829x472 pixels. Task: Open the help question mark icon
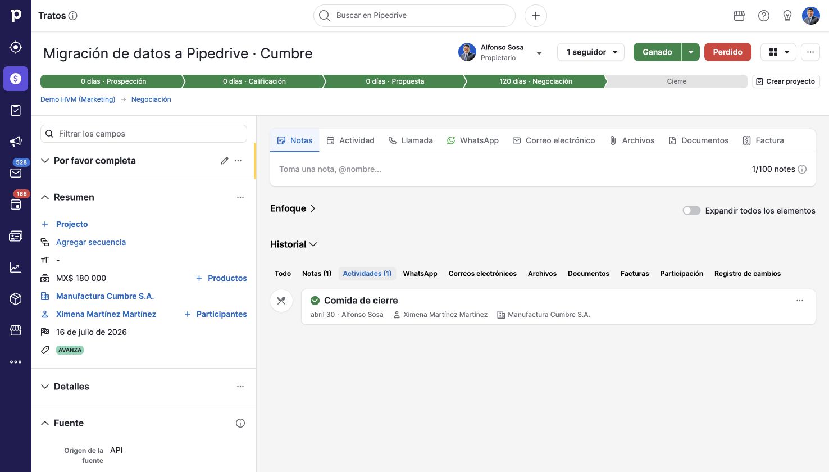coord(764,16)
